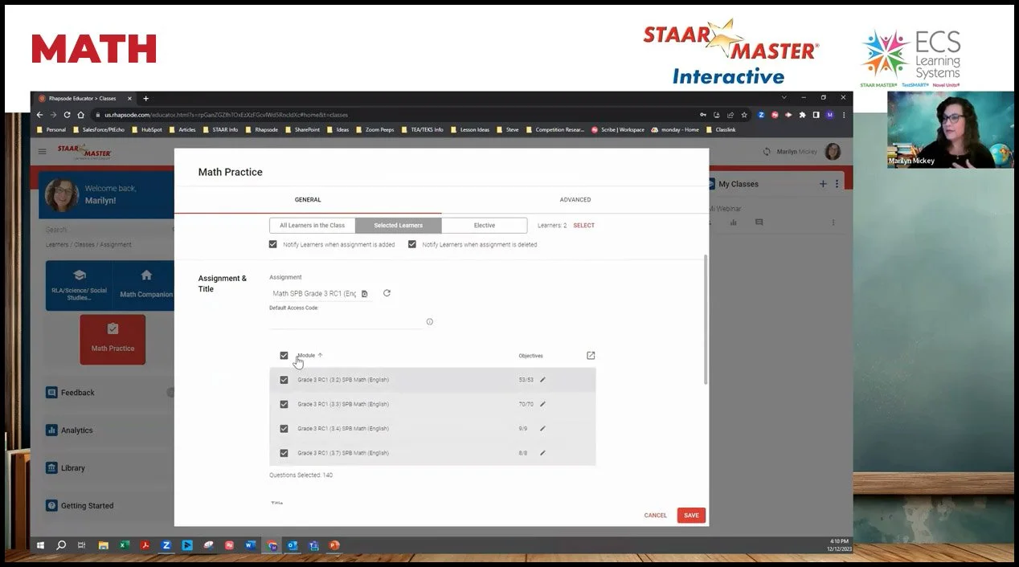Add a new class with the plus icon
1019x567 pixels.
[822, 184]
